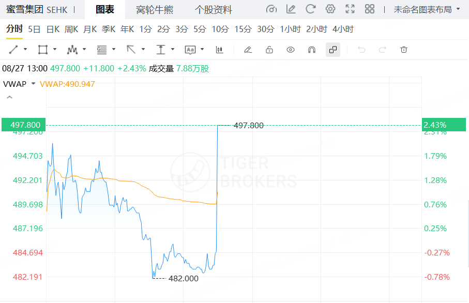
Task: Switch to the 个股资料 tab
Action: pos(213,10)
